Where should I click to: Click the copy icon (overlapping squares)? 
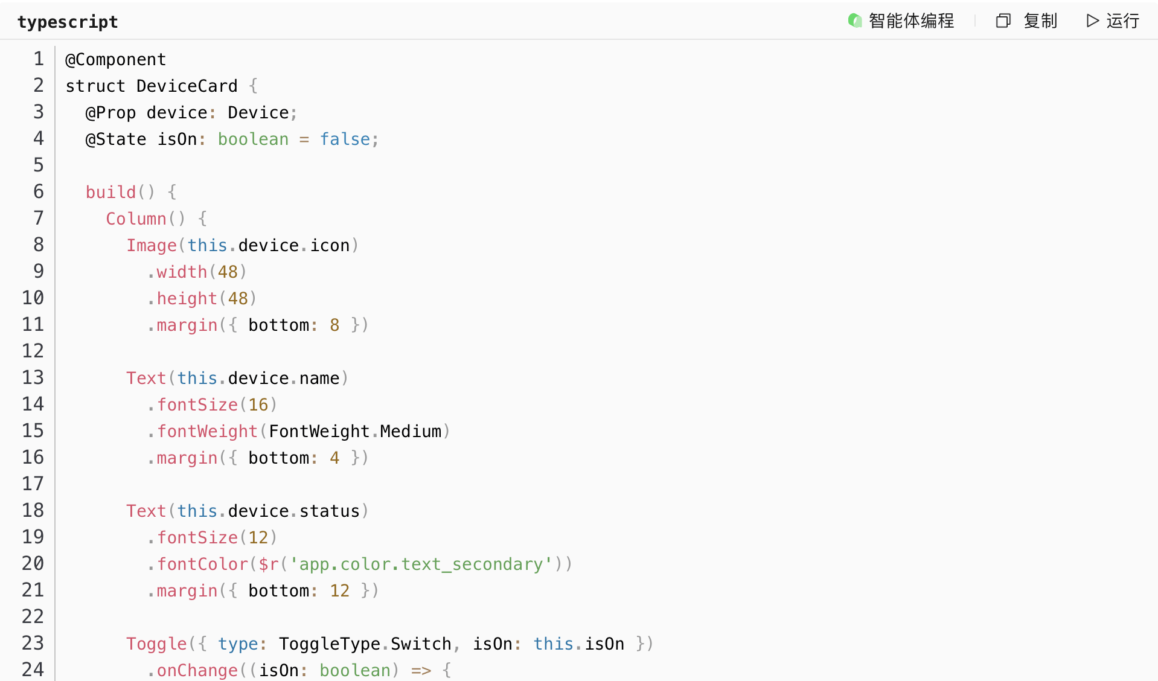(x=1003, y=21)
